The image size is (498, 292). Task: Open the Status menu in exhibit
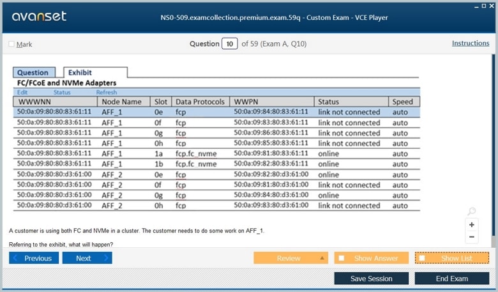point(62,93)
